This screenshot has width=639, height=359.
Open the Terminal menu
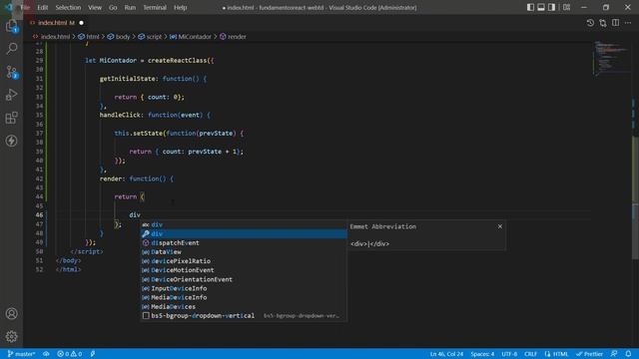click(155, 7)
